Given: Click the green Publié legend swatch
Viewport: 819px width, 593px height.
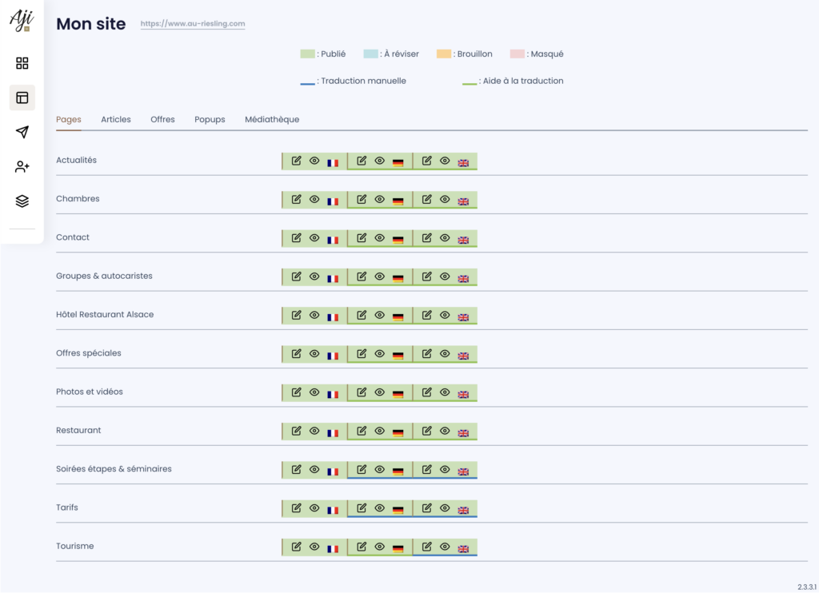Looking at the screenshot, I should tap(307, 54).
